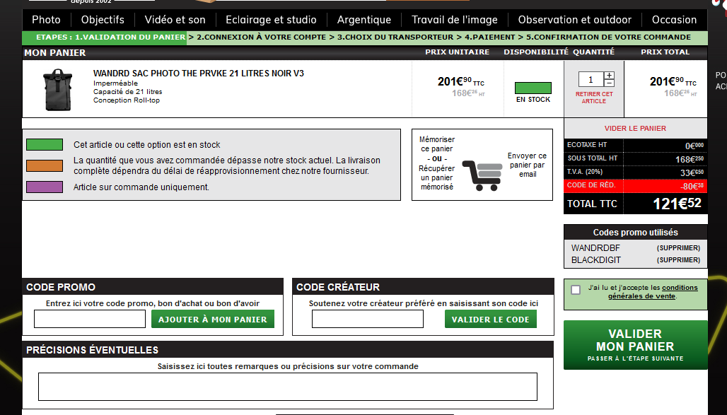Remove the WANDRDBF promo code

click(x=678, y=248)
